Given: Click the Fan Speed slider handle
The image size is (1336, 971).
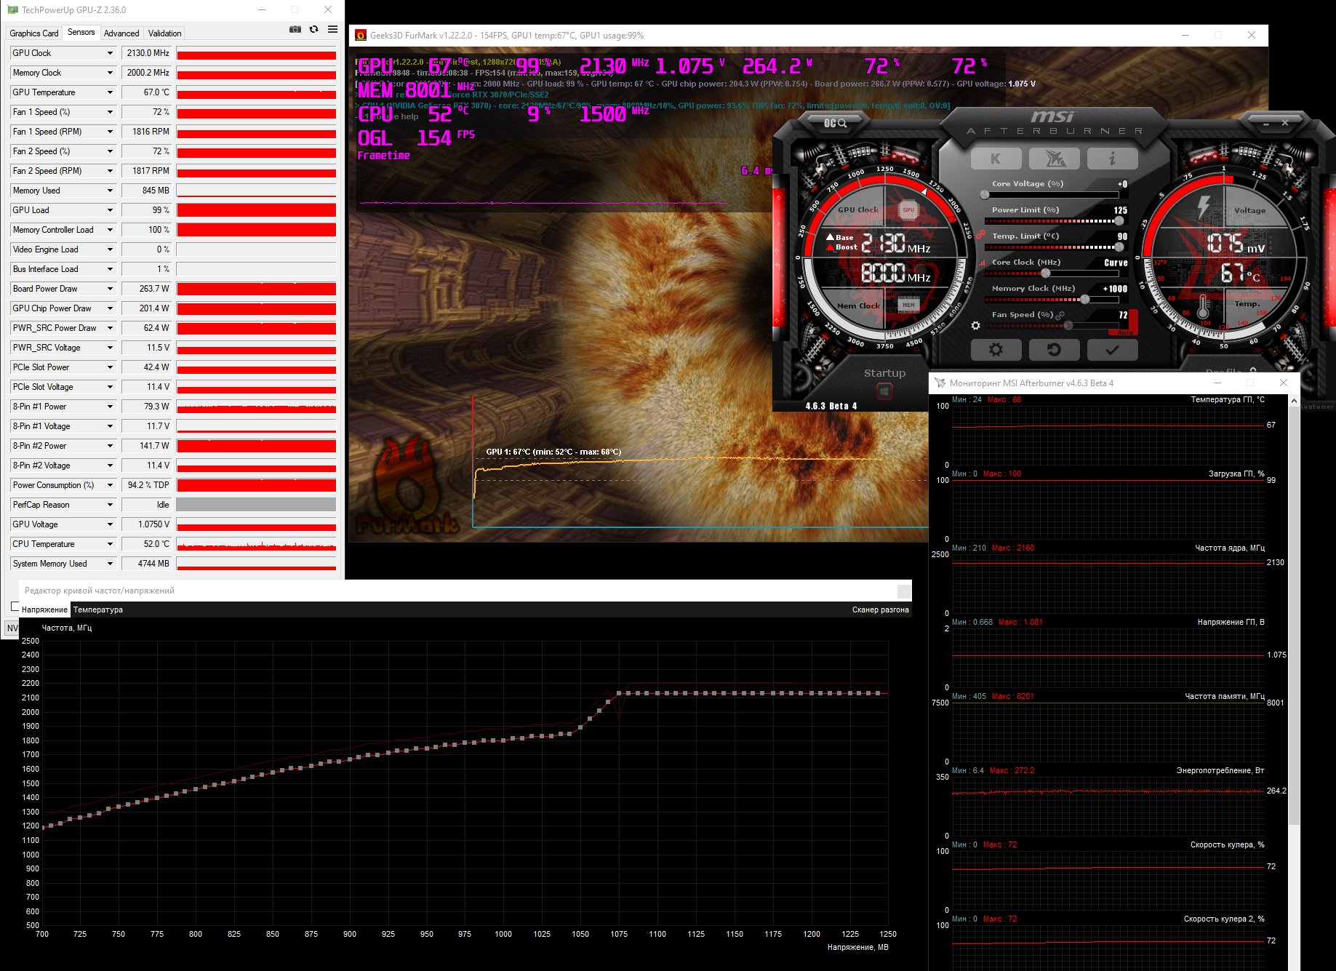Looking at the screenshot, I should coord(1068,325).
